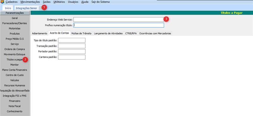This screenshot has width=253, height=116.
Task: Open Movimento Estoque section
Action: point(15,55)
